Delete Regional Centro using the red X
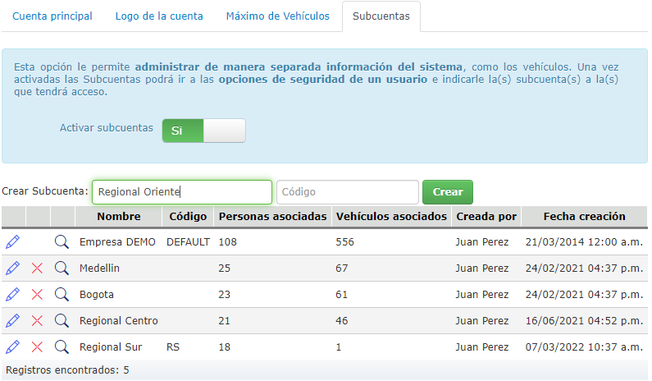652x381 pixels. click(x=37, y=320)
